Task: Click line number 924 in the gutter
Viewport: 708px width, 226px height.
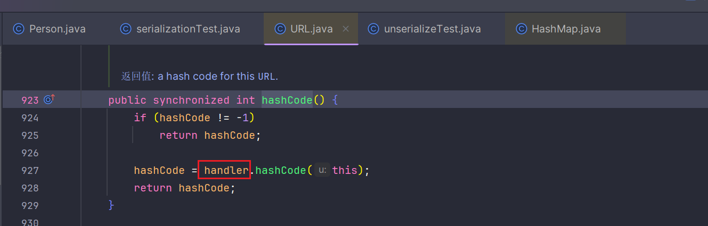Action: coord(30,118)
